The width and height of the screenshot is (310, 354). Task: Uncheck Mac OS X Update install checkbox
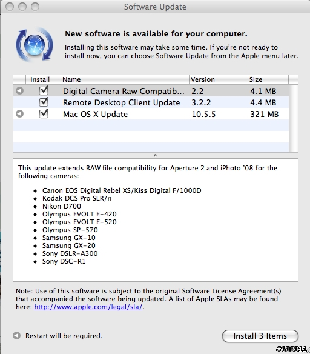click(44, 113)
